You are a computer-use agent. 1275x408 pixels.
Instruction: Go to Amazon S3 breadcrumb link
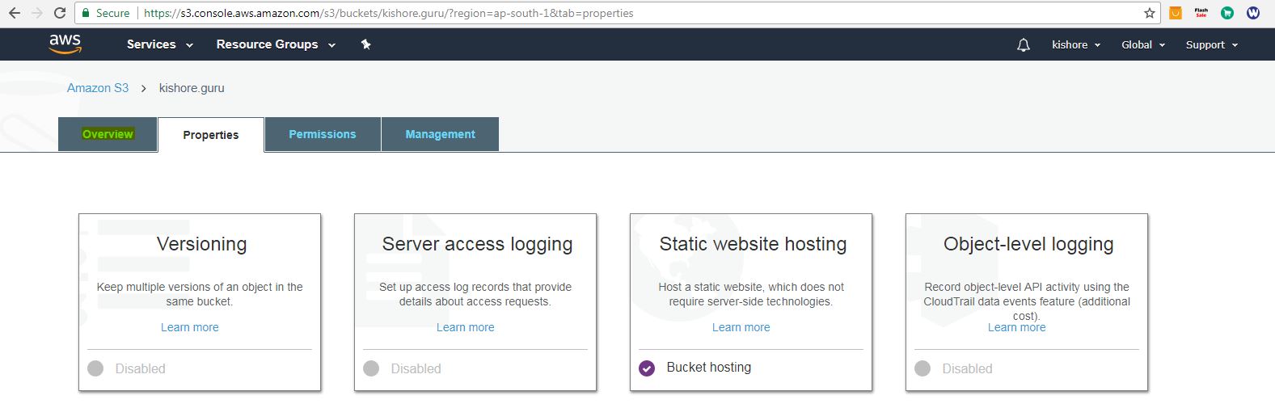pyautogui.click(x=98, y=88)
